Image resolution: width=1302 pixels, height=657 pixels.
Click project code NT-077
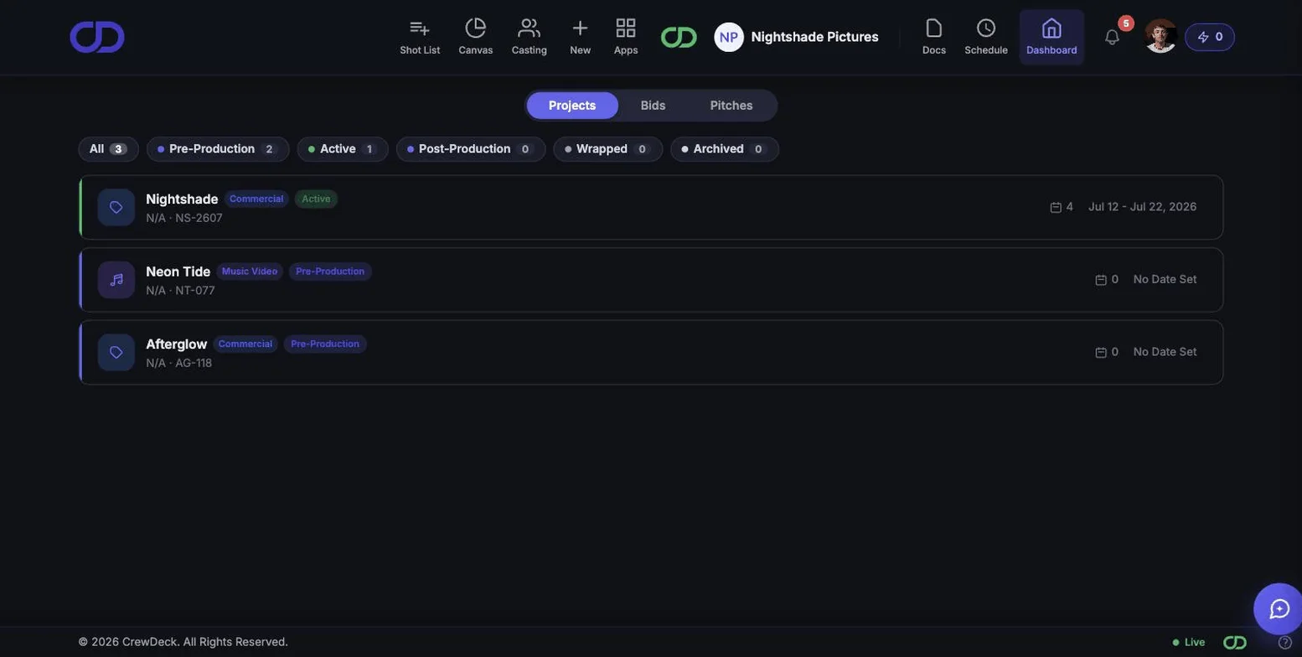[x=195, y=291]
